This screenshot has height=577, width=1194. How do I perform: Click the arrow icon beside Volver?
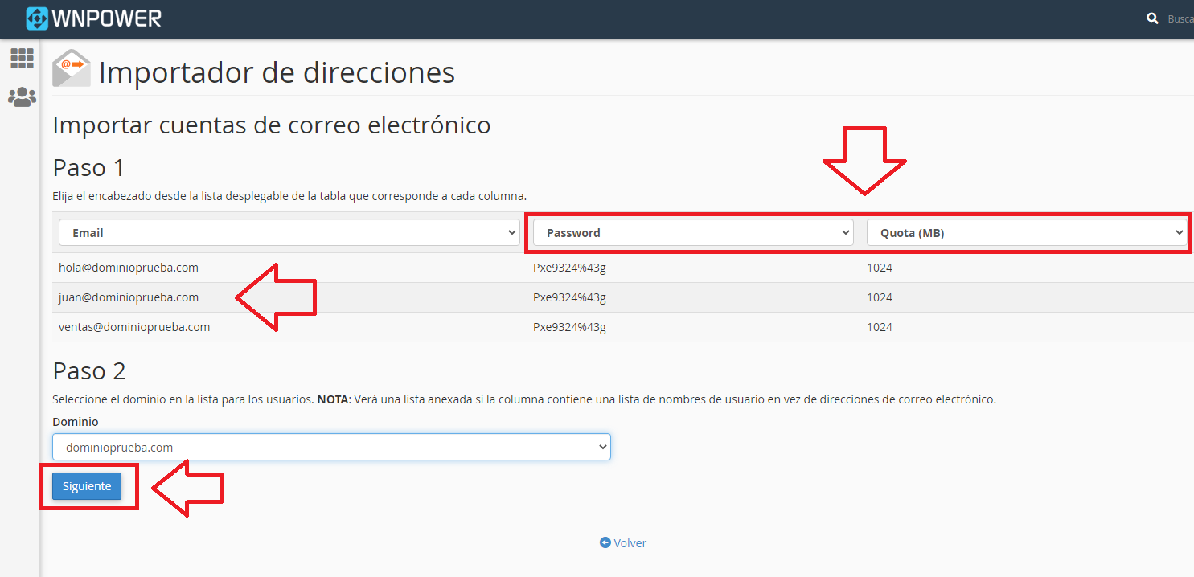click(605, 543)
